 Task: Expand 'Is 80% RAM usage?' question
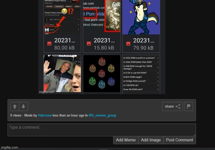click(x=141, y=77)
